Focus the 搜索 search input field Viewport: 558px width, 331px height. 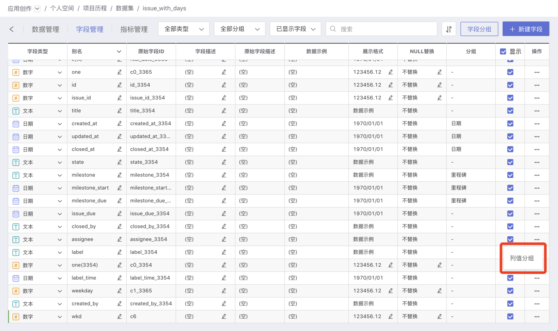[386, 29]
